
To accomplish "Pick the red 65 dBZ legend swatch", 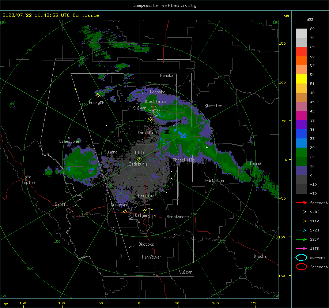I will click(x=301, y=52).
